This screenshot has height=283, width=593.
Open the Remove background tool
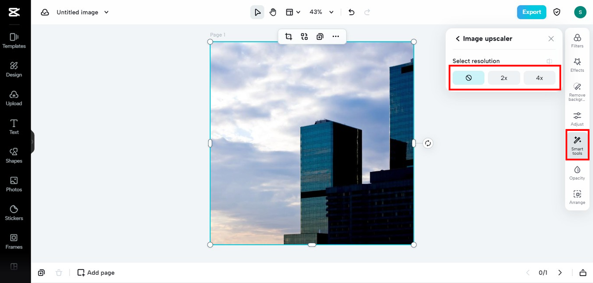tap(577, 92)
